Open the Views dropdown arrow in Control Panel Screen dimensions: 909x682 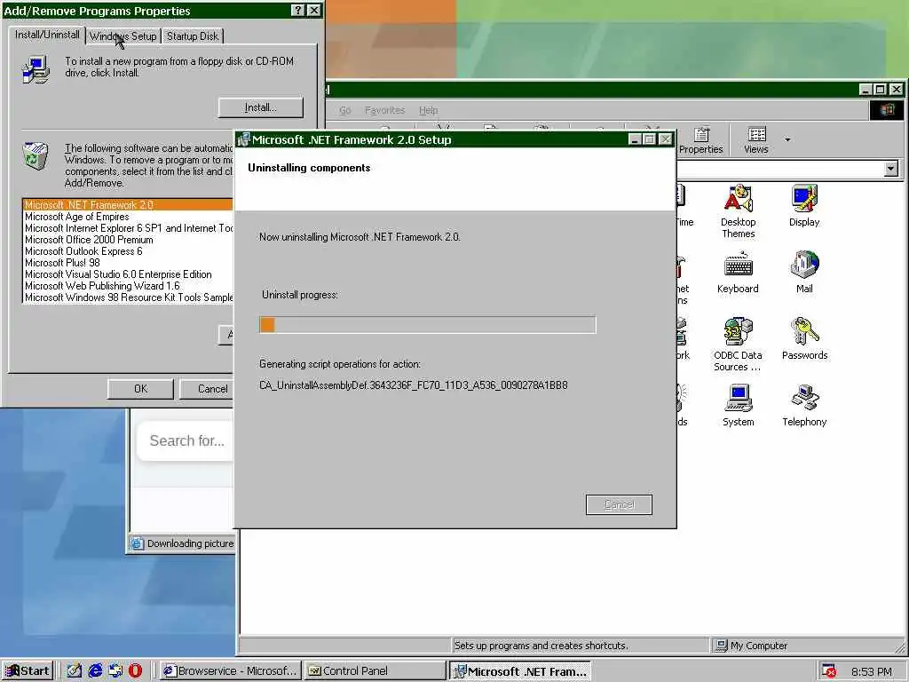(x=787, y=139)
